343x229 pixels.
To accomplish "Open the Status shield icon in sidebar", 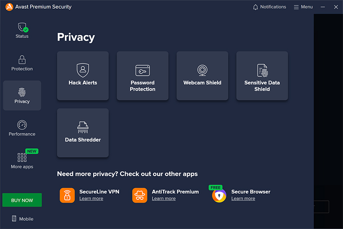I will (x=23, y=27).
